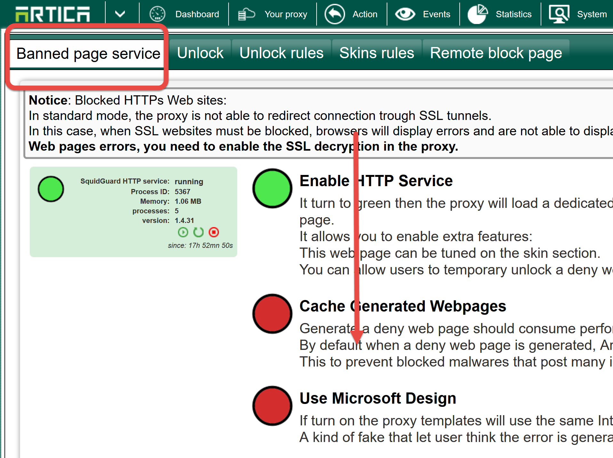
Task: Click the Cache Generated Webpages heading
Action: point(403,306)
